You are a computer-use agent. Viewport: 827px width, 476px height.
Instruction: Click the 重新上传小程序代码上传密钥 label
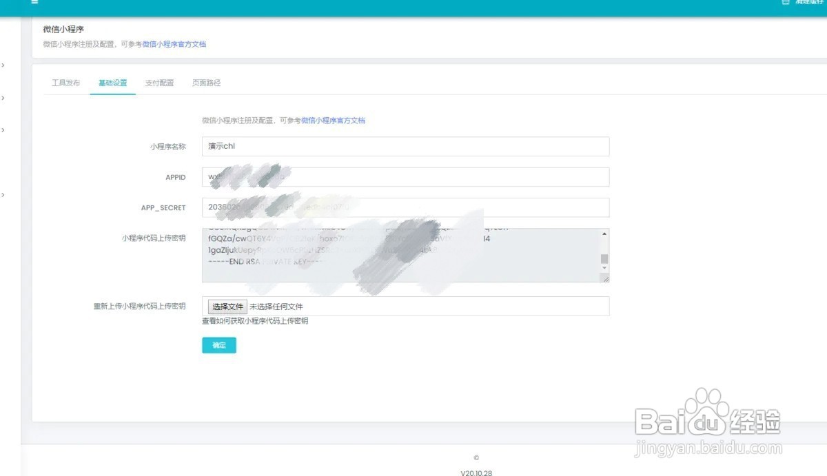coord(139,306)
